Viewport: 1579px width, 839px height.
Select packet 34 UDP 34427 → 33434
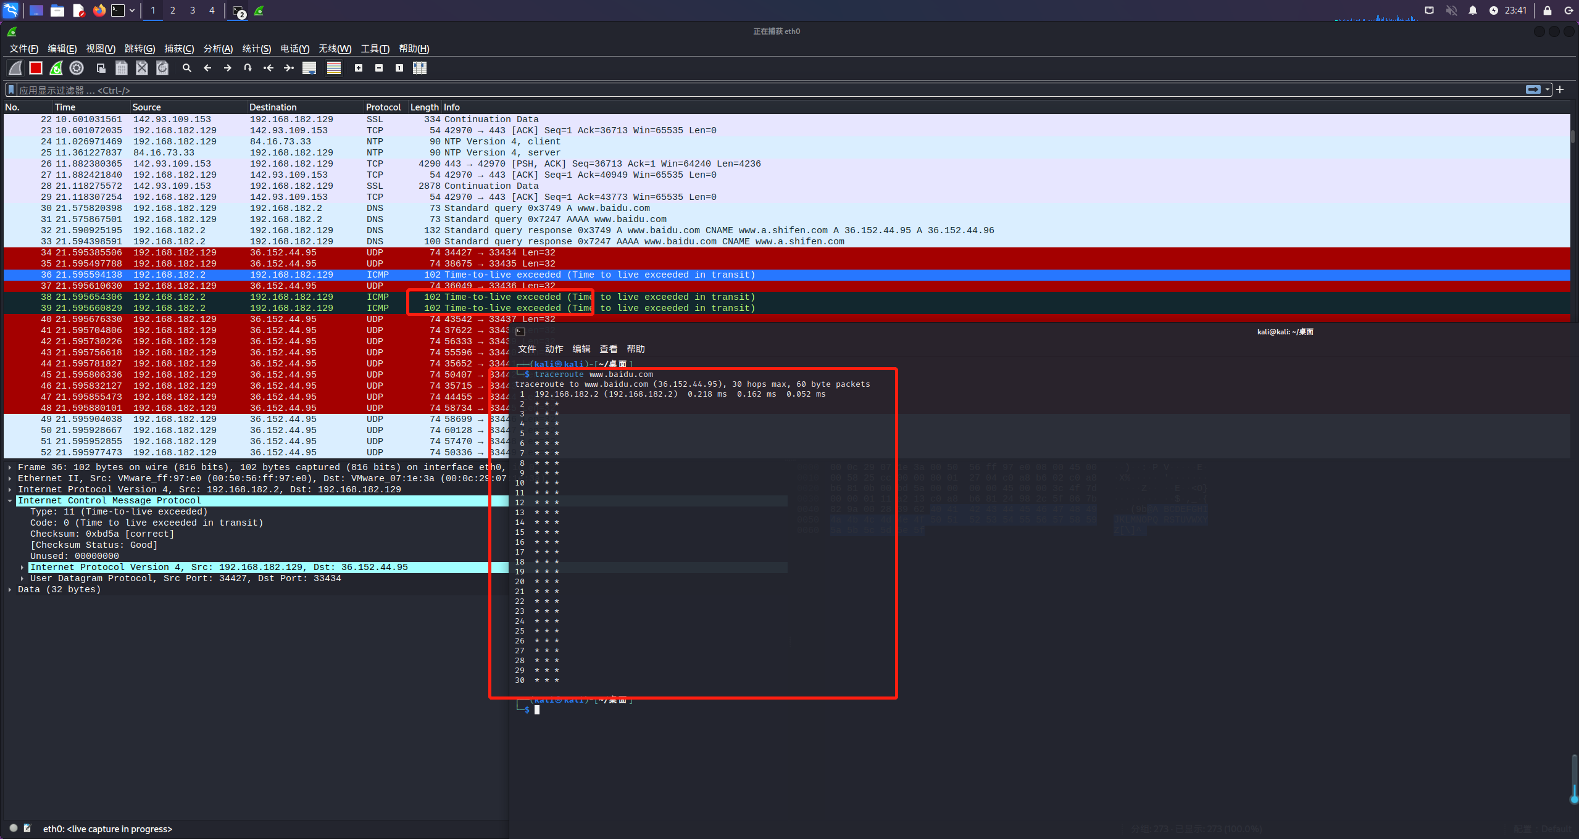pyautogui.click(x=786, y=252)
